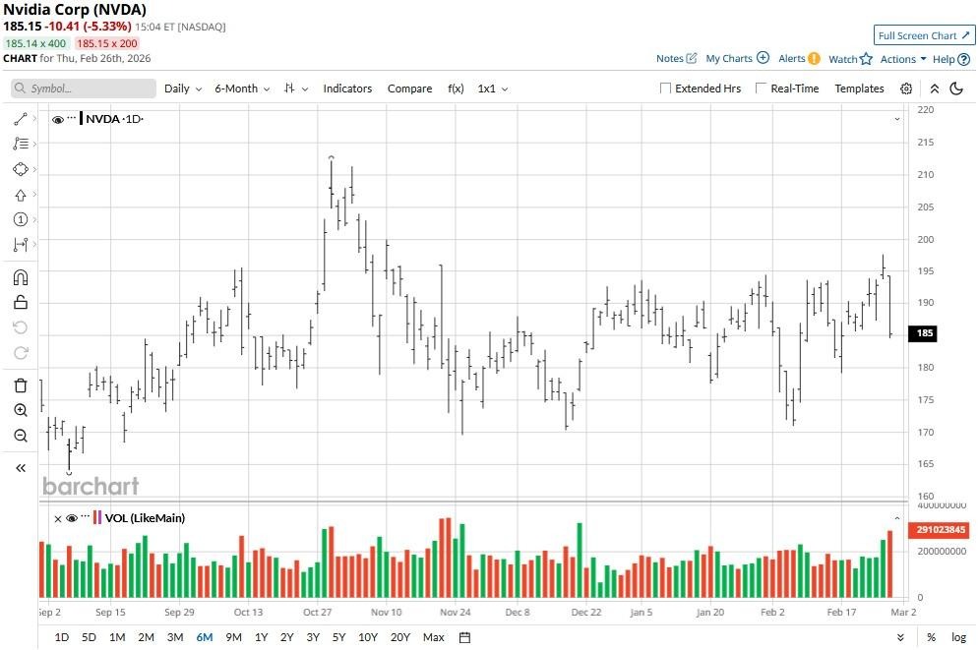Focus the Symbol search field
Screen dimensions: 978x650
(x=84, y=89)
